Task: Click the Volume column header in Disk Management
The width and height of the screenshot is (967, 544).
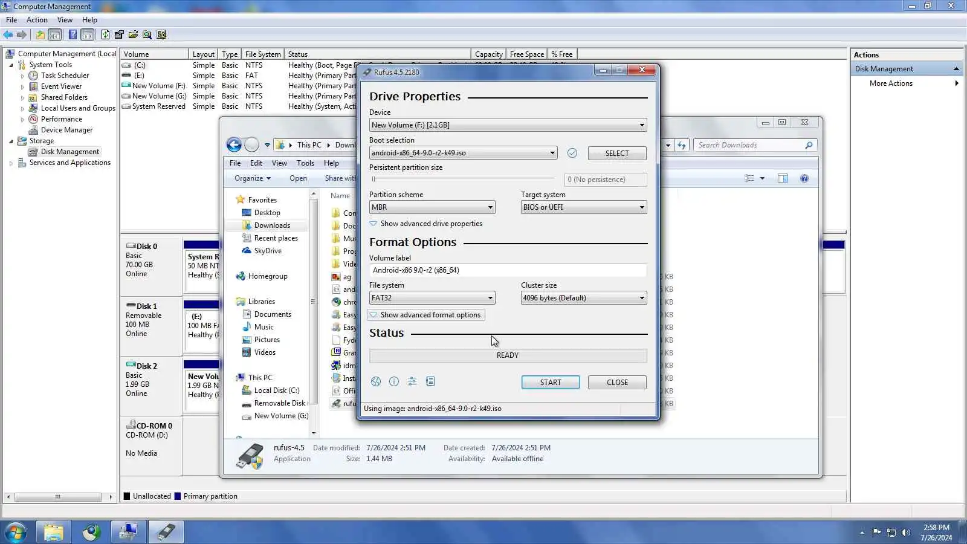Action: tap(155, 54)
